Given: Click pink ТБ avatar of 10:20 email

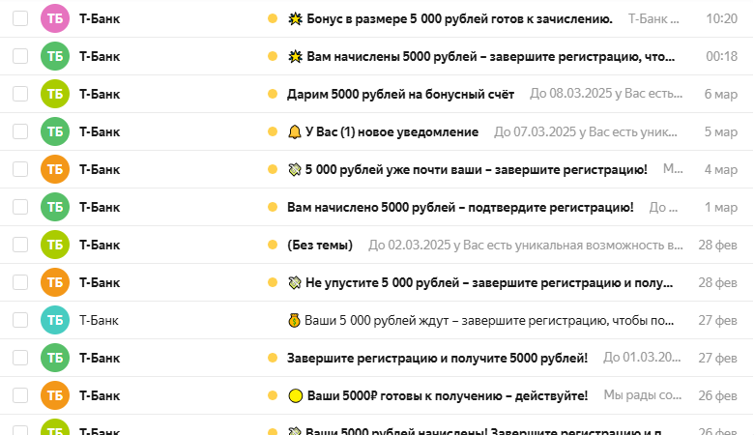Looking at the screenshot, I should point(55,18).
